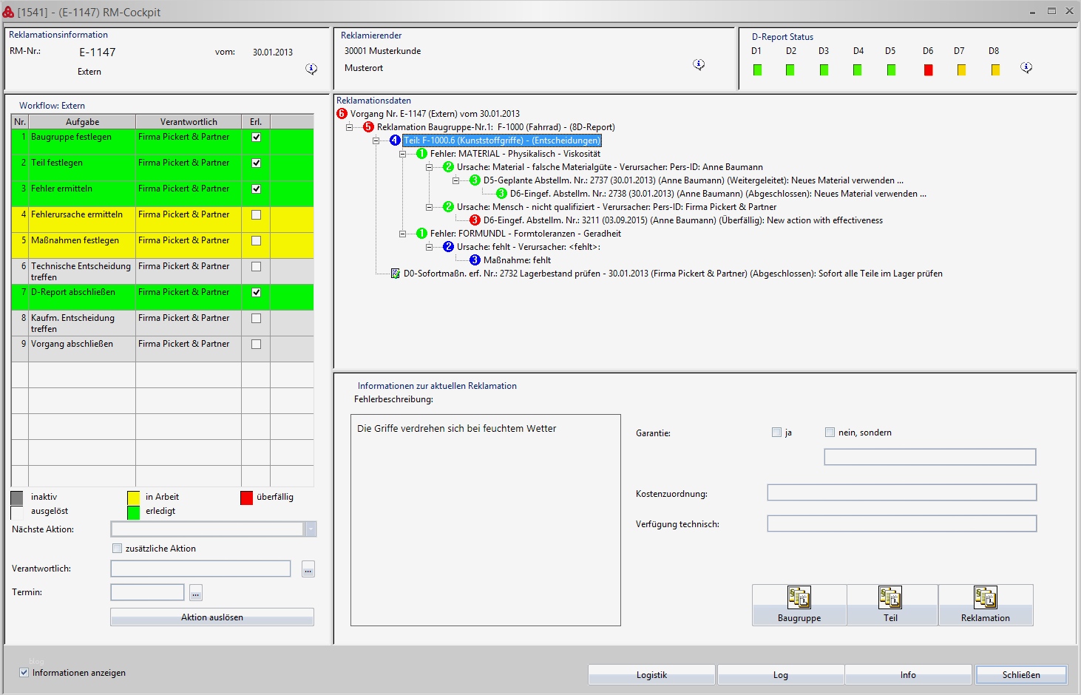Click red 5 icon of Reklamation Baugruppe-Nr.1
1081x695 pixels.
pos(368,127)
